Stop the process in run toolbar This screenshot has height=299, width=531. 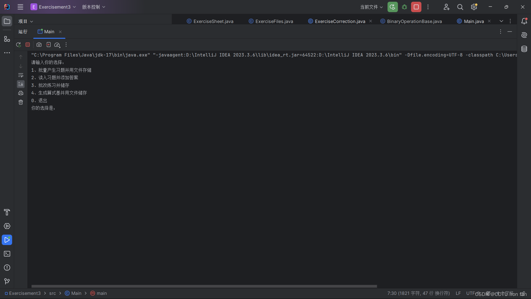coord(28,45)
